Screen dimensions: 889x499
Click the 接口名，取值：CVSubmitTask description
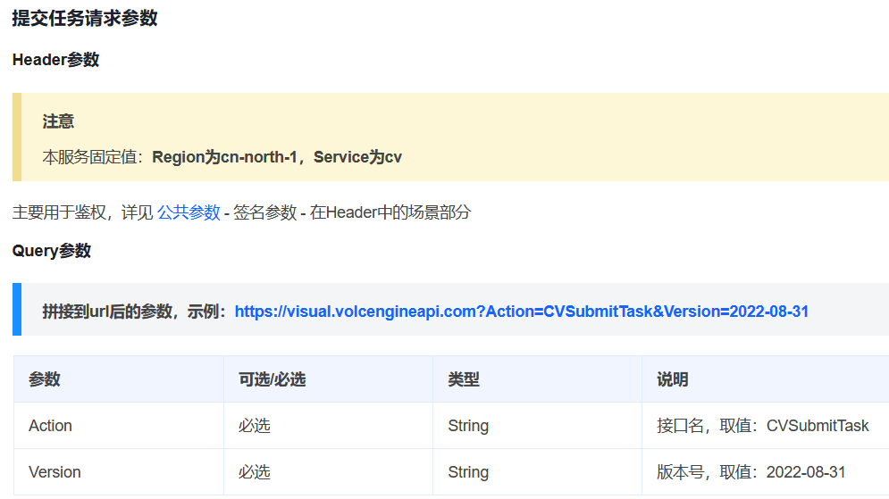(x=762, y=426)
